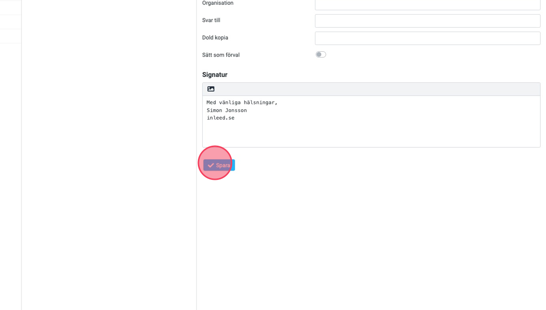Click the checkmark icon on Spara button
546x310 pixels.
(x=211, y=165)
